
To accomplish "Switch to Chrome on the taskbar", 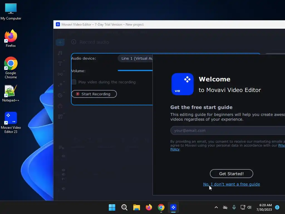I will tap(161, 207).
